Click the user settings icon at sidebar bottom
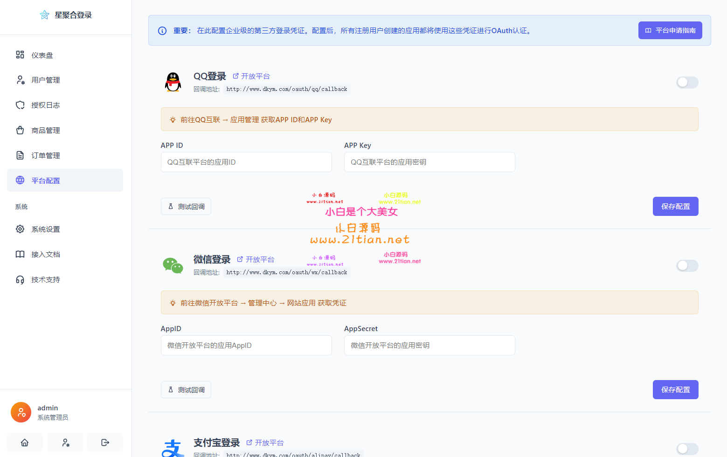 coord(65,442)
